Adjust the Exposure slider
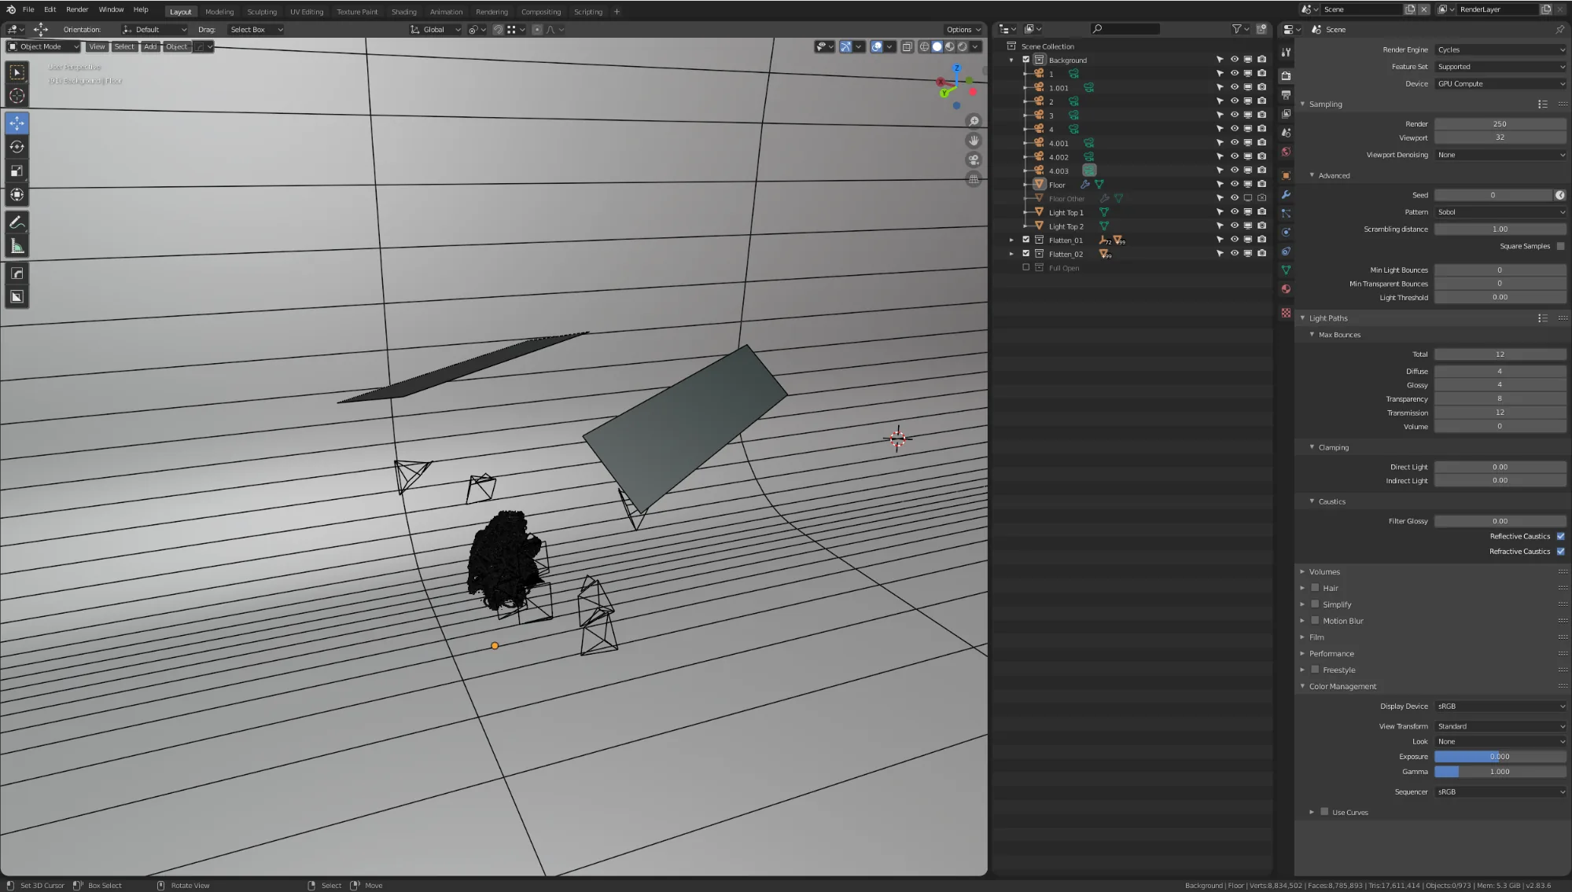The width and height of the screenshot is (1572, 892). pos(1500,757)
